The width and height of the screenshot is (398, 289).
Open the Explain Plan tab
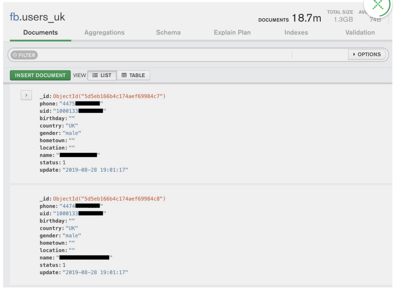[232, 32]
